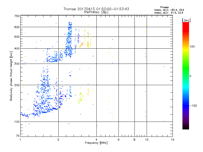Image resolution: width=203 pixels, height=152 pixels.
Task: Click the y-axis tick label '400'
Action: click(x=17, y=48)
